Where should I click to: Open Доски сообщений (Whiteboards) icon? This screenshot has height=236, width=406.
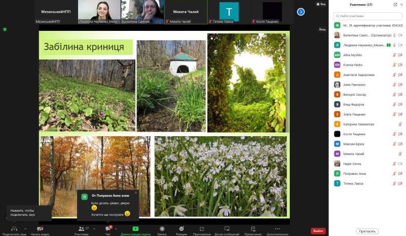click(227, 229)
